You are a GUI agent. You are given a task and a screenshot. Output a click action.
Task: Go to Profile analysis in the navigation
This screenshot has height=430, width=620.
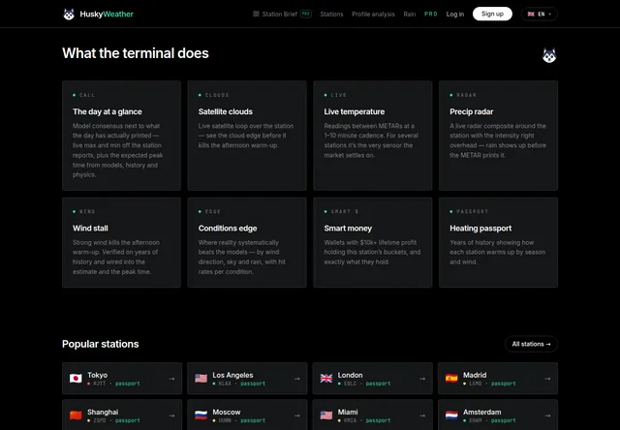point(373,15)
